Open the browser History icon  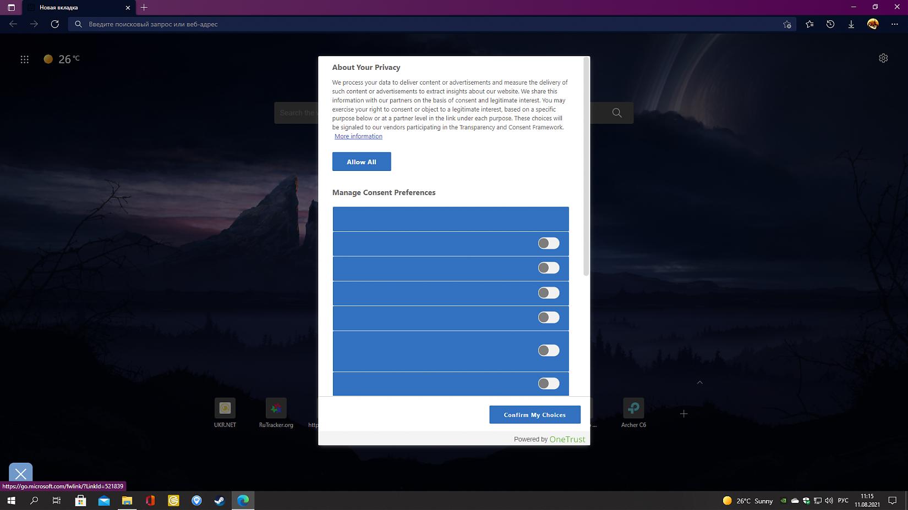pos(830,24)
